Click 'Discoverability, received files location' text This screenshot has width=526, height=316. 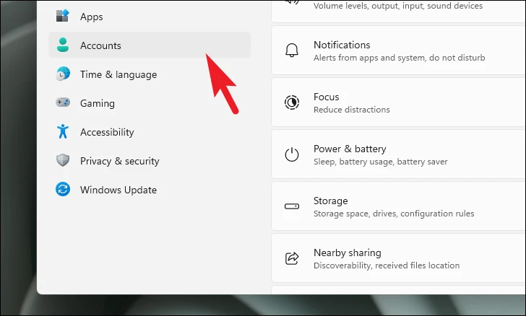[x=387, y=265]
